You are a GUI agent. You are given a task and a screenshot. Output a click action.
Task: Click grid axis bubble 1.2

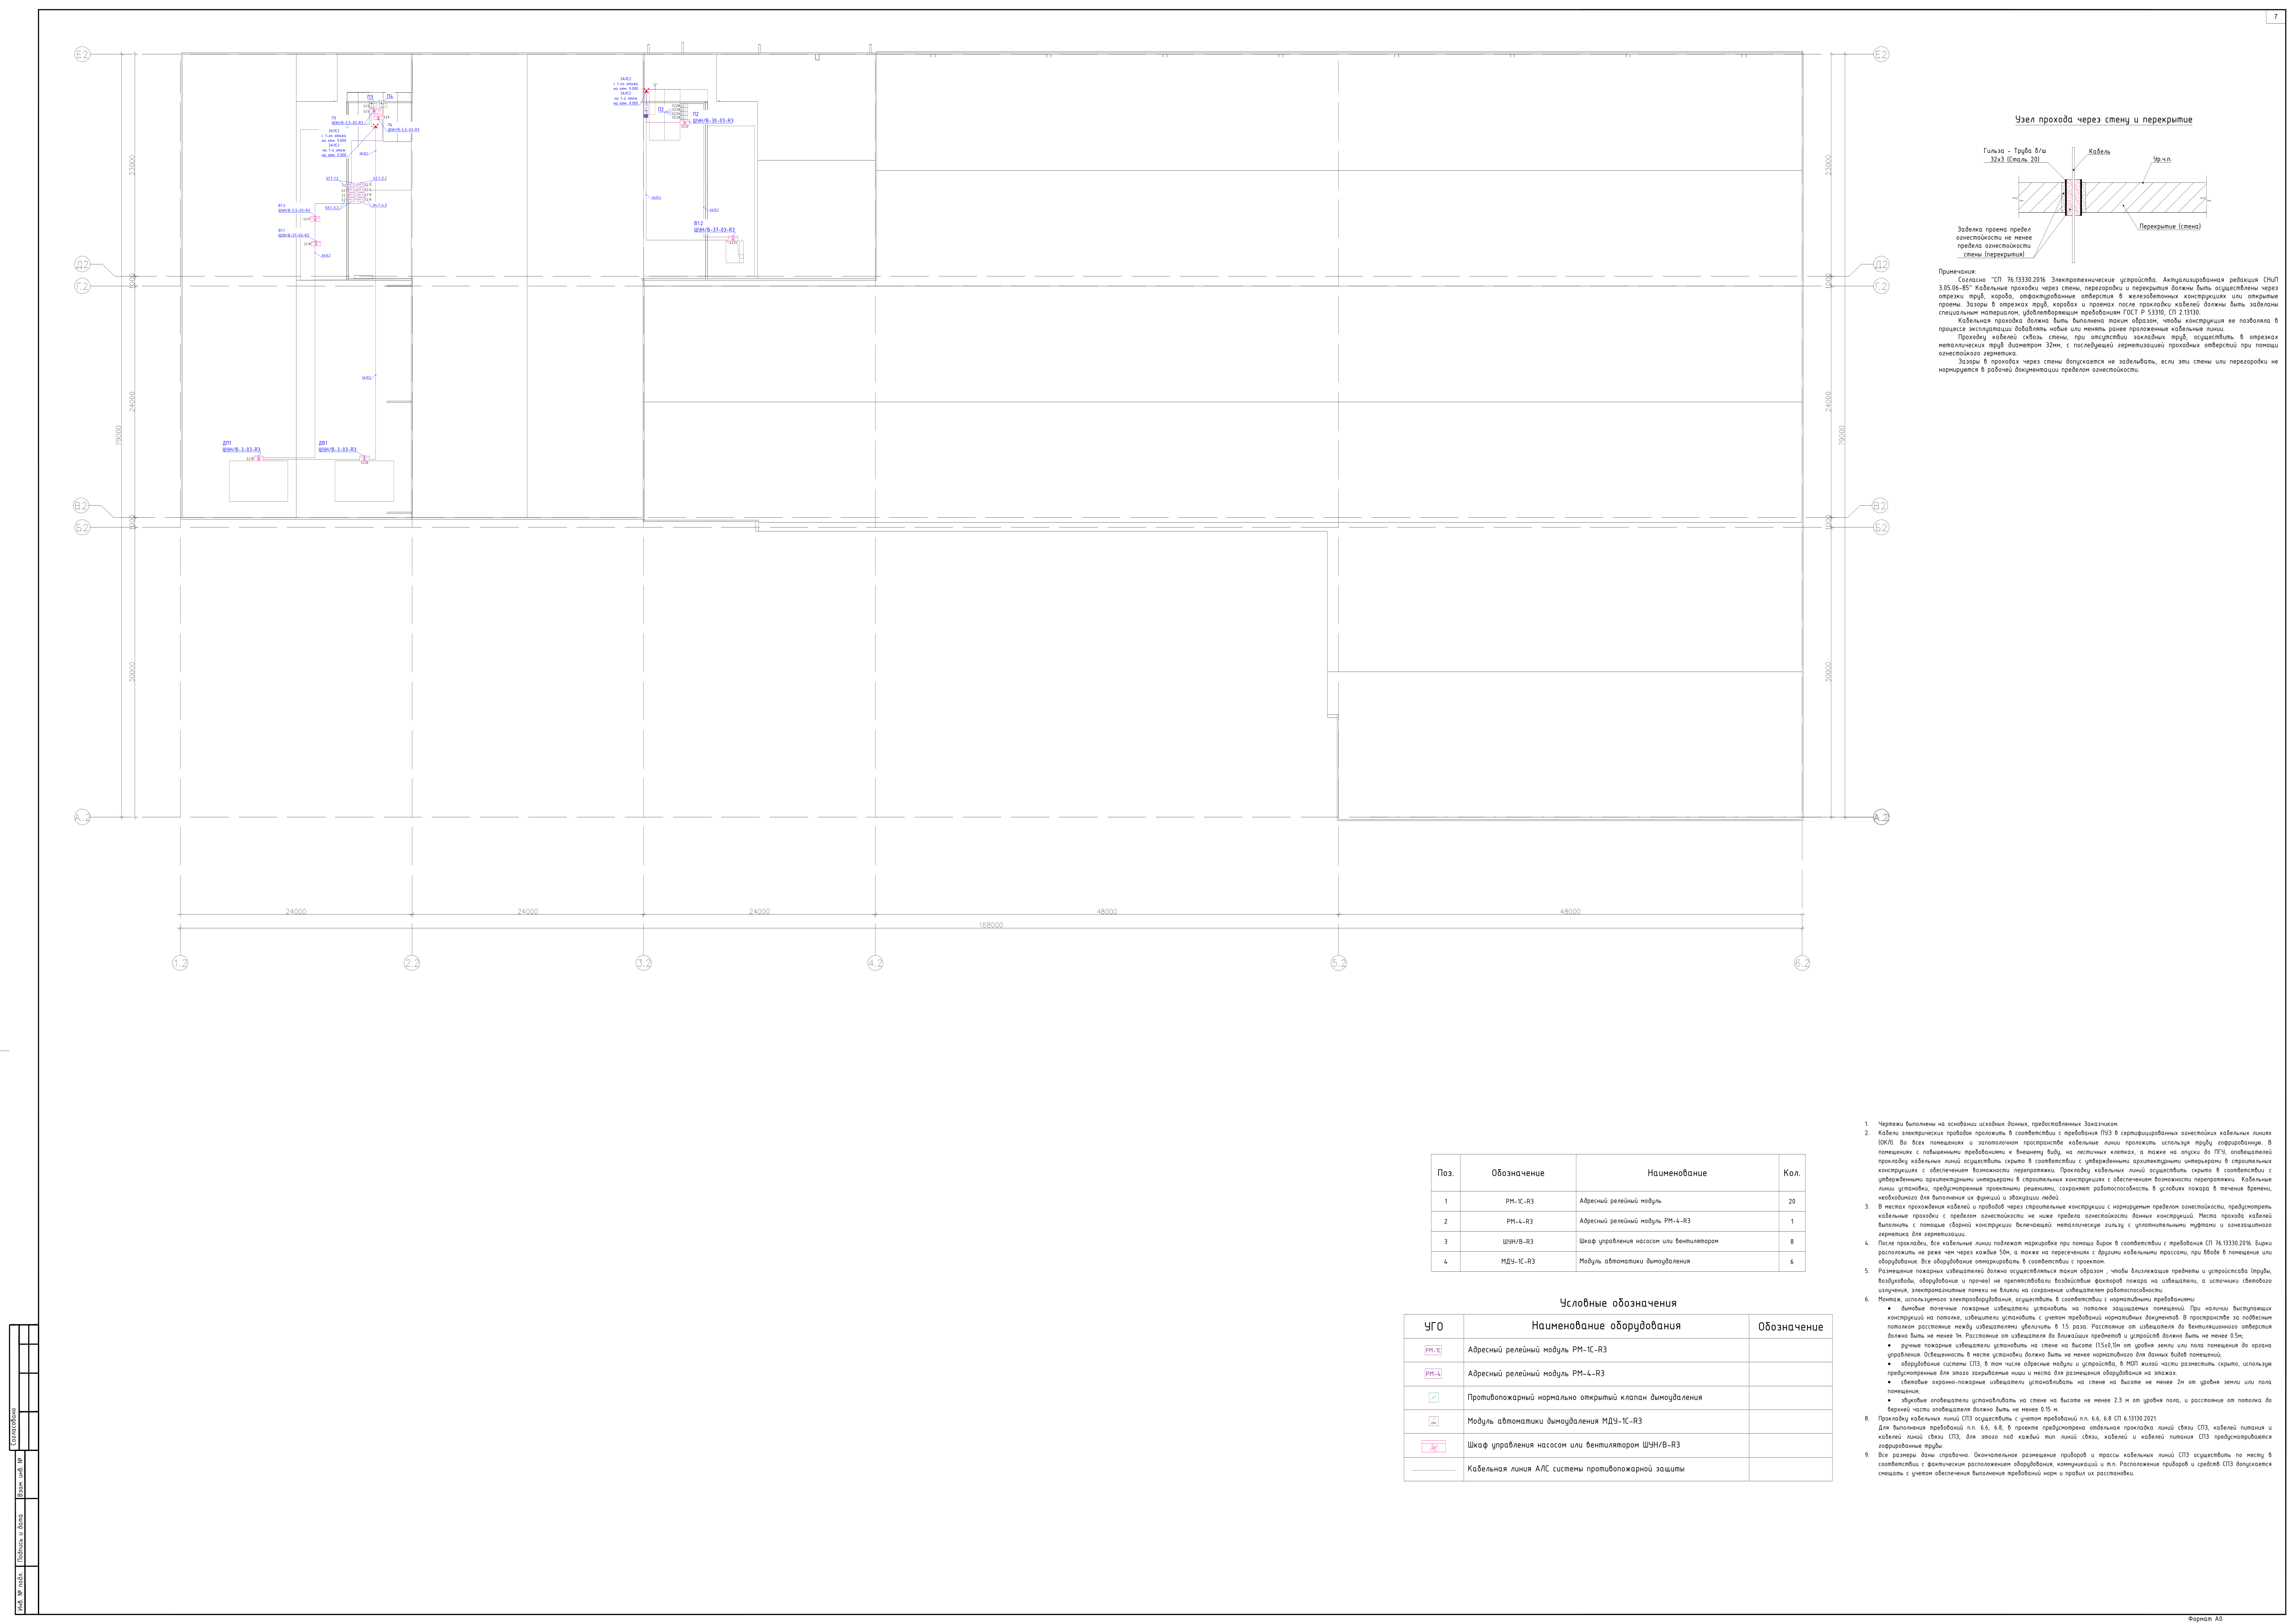(180, 963)
